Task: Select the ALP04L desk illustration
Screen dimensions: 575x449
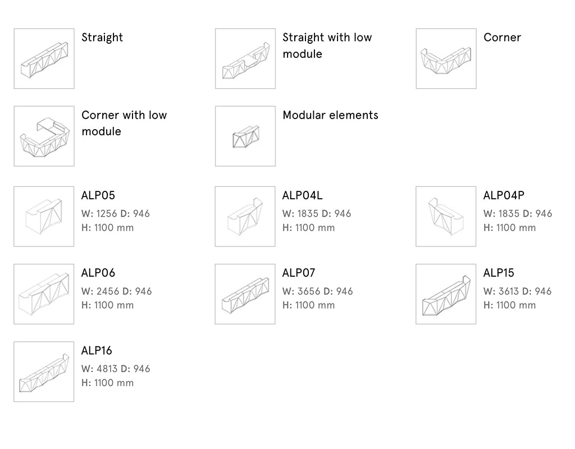Action: pos(245,217)
